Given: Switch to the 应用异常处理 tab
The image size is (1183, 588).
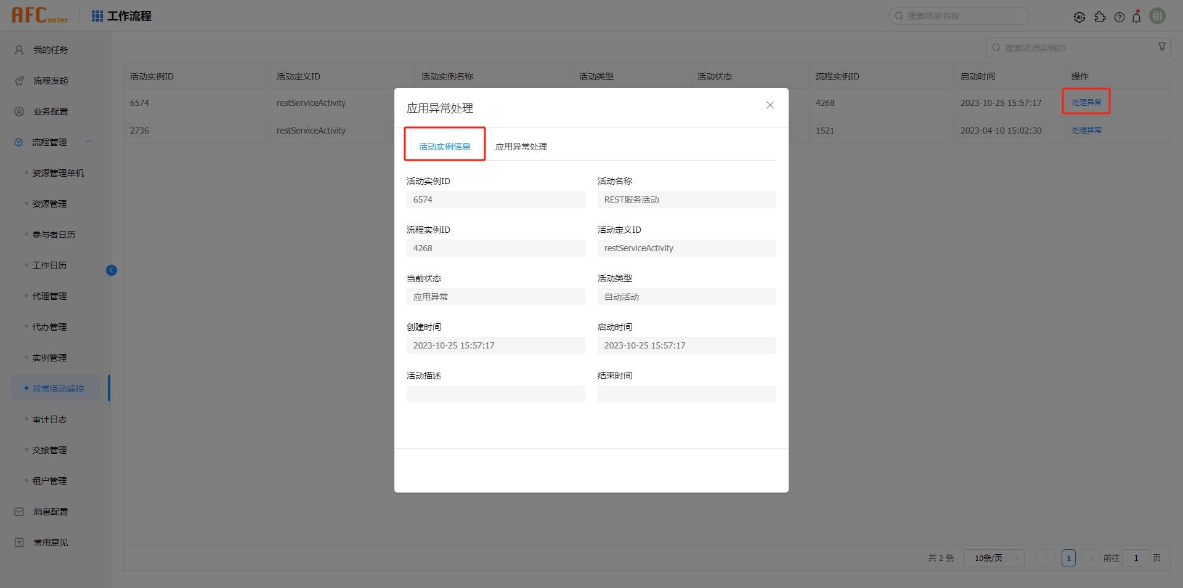Looking at the screenshot, I should (521, 147).
